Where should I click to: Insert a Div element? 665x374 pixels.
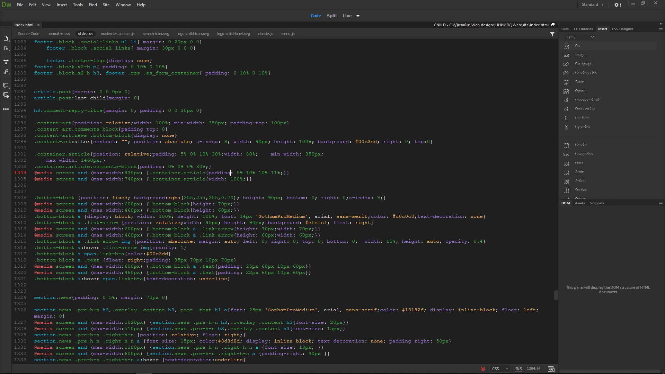click(577, 46)
